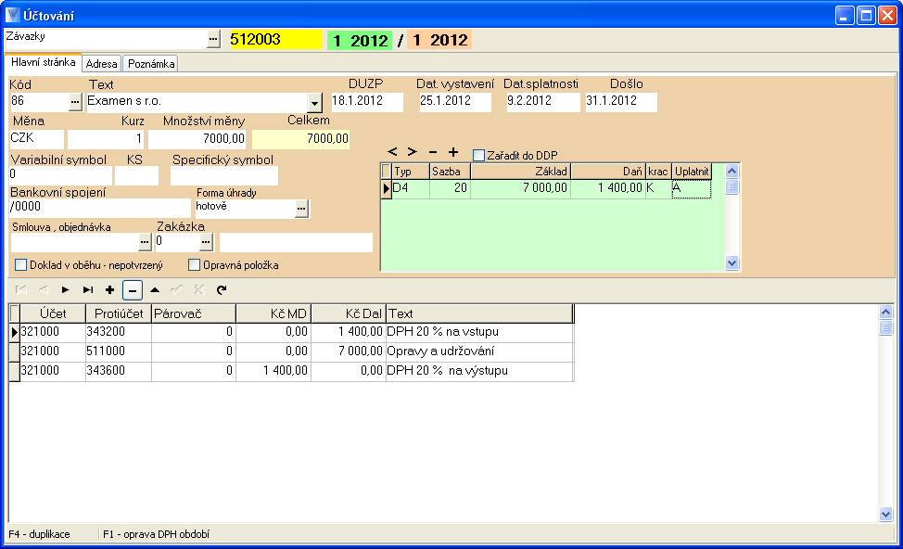The height and width of the screenshot is (549, 903).
Task: Click the Účet column header
Action: [x=53, y=313]
